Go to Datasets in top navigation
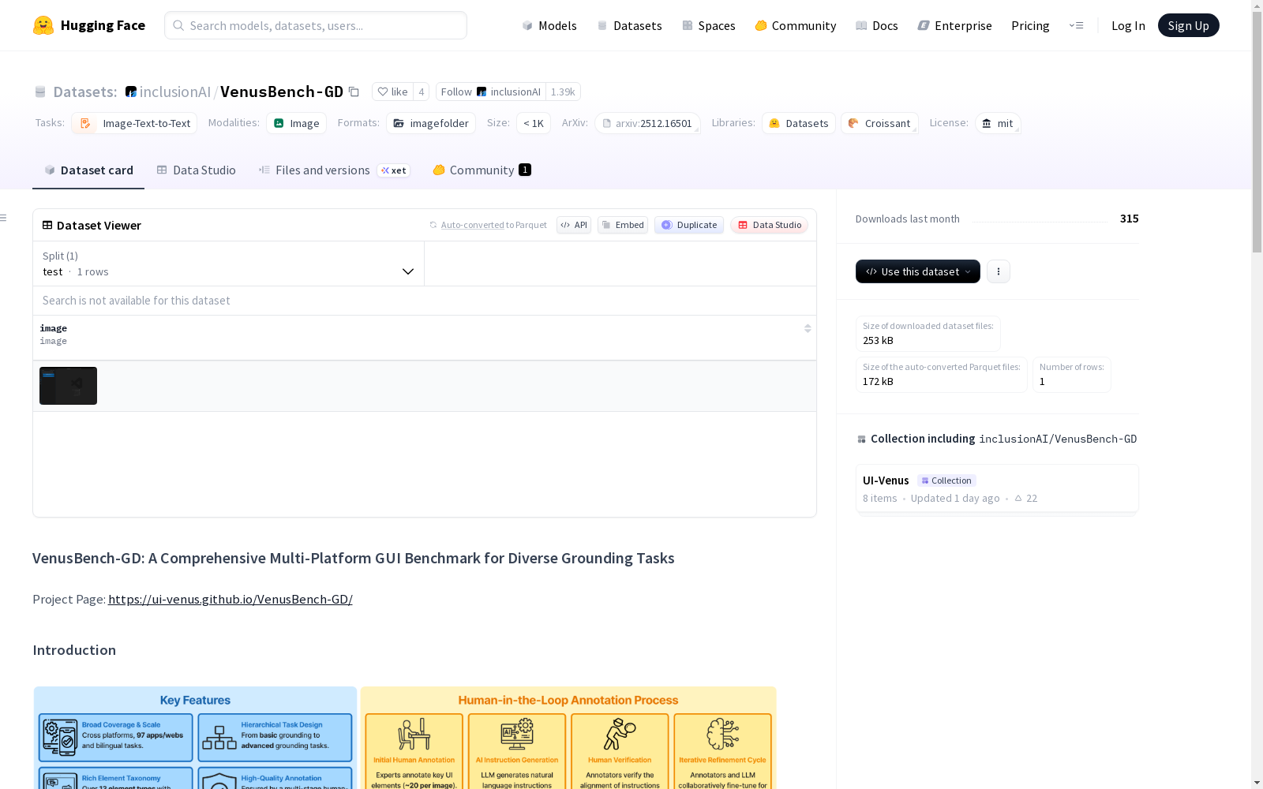 [x=629, y=25]
